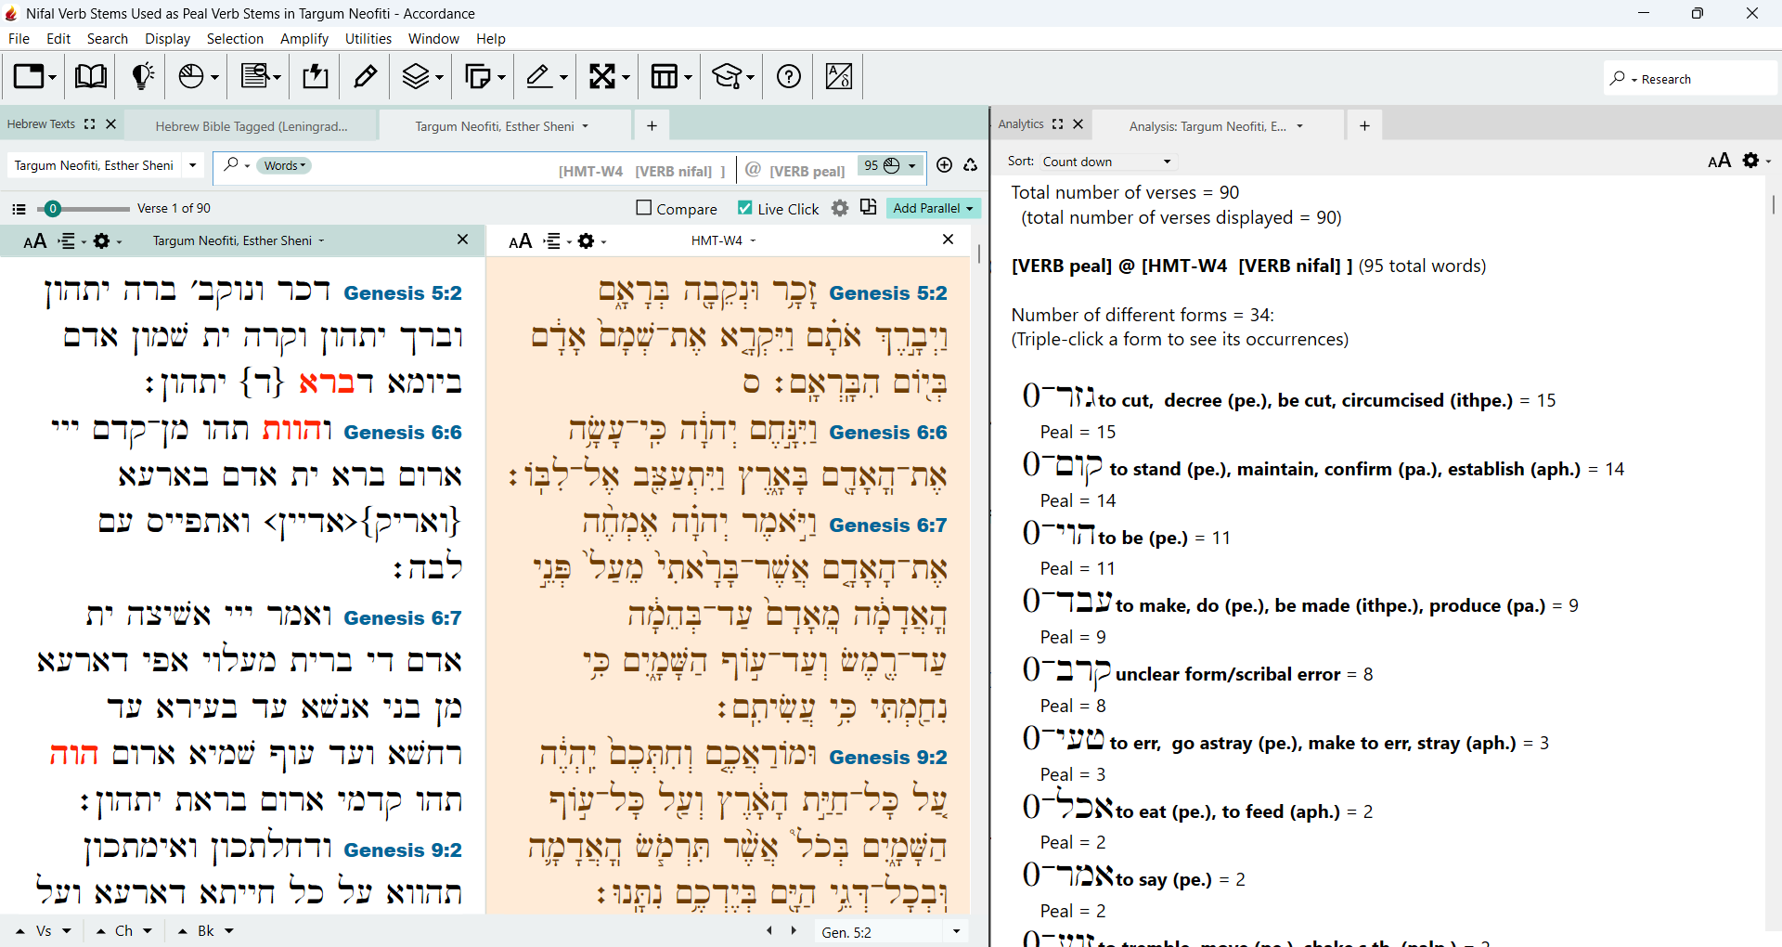Open the Amplify menu
This screenshot has width=1782, height=947.
click(x=304, y=39)
